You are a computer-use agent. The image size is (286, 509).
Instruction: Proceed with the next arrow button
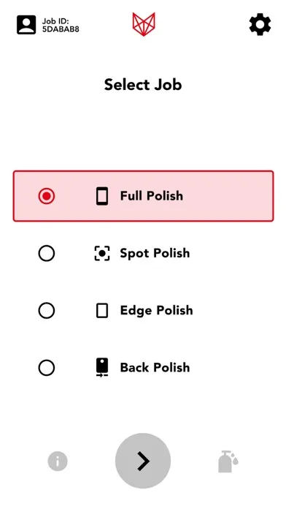coord(143,461)
